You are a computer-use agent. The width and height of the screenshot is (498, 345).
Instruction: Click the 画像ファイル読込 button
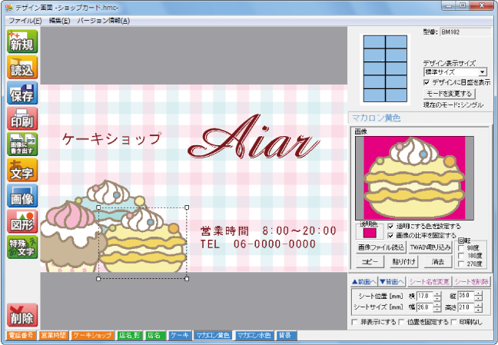[381, 248]
